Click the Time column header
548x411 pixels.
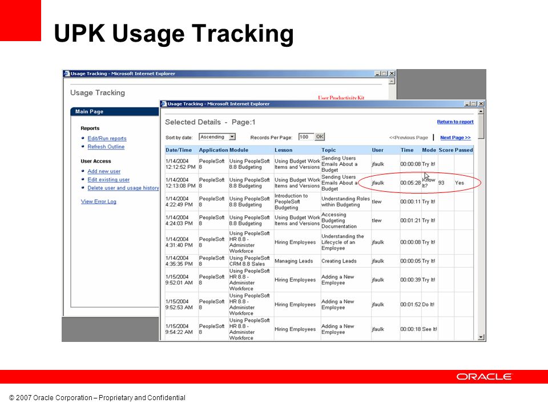(407, 150)
